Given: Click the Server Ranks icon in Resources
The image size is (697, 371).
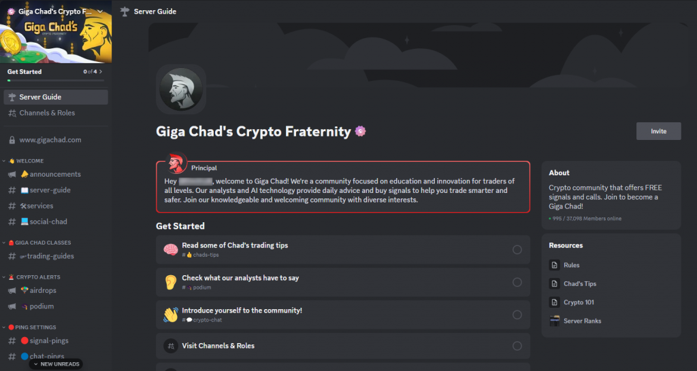Looking at the screenshot, I should click(555, 321).
